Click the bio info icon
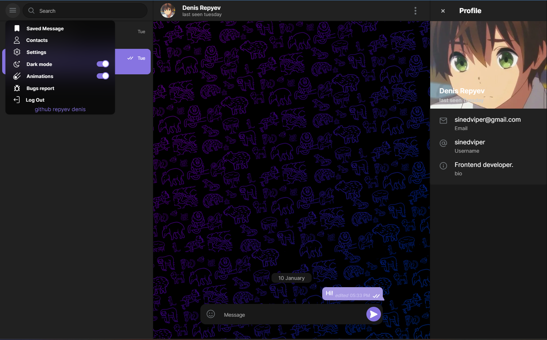The width and height of the screenshot is (547, 340). point(443,166)
